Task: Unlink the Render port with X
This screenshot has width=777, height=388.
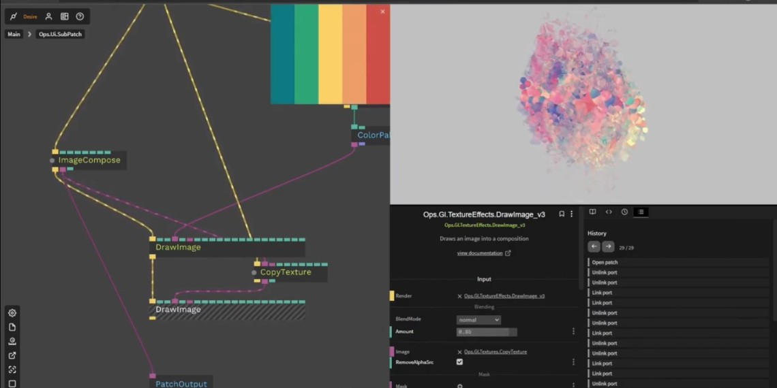Action: click(459, 296)
